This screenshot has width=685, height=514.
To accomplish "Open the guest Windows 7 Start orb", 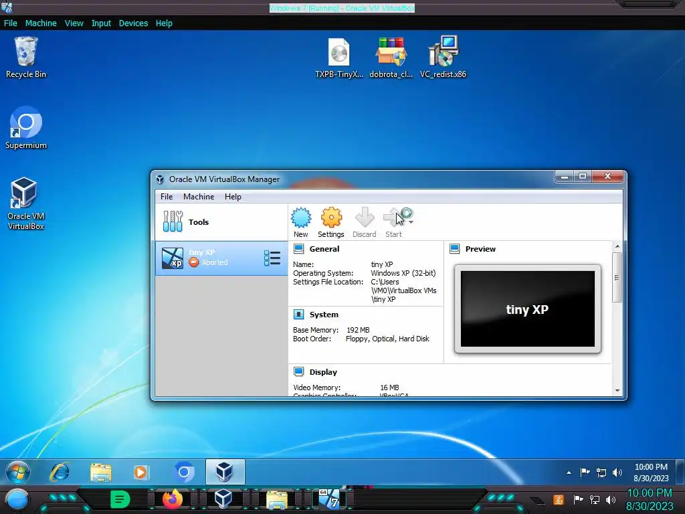I will (x=18, y=472).
